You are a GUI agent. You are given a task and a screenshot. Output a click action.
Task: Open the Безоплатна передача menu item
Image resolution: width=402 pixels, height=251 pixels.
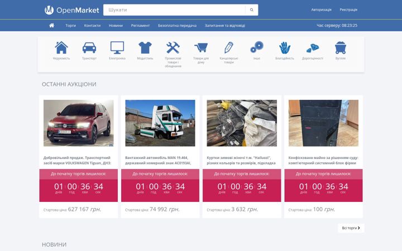tap(177, 25)
